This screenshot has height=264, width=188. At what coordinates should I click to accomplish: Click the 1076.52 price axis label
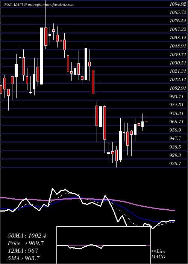[178, 21]
